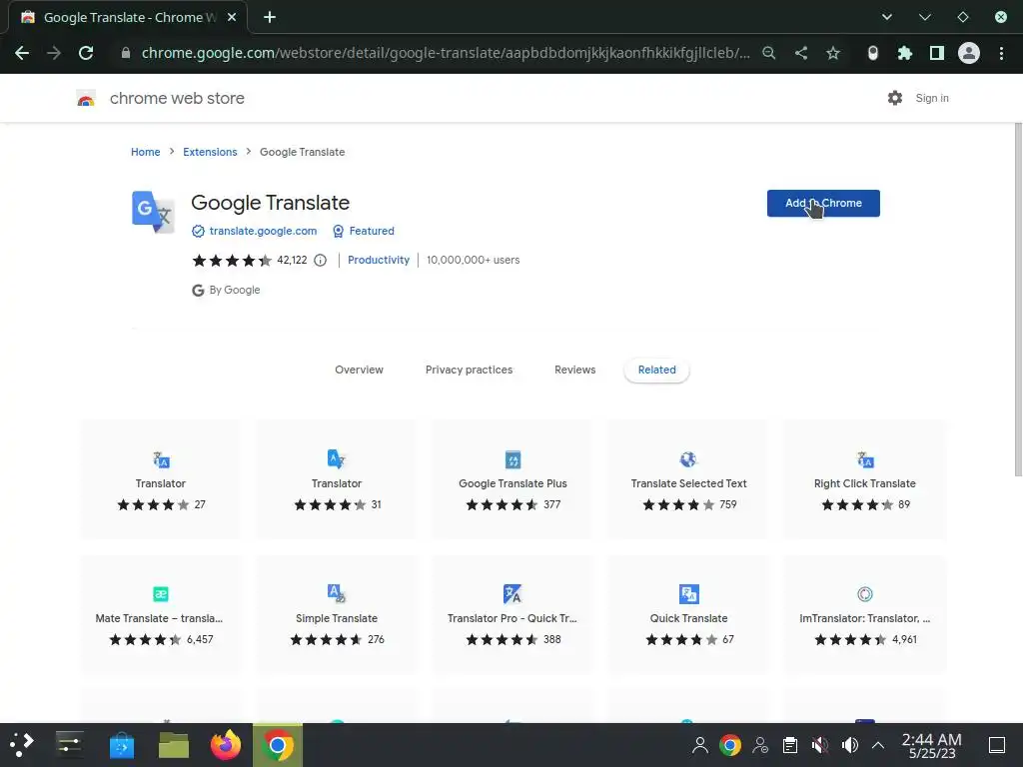Click Add to Chrome button

click(x=823, y=204)
